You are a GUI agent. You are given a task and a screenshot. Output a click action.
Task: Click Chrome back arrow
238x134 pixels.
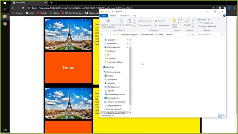pos(13,8)
